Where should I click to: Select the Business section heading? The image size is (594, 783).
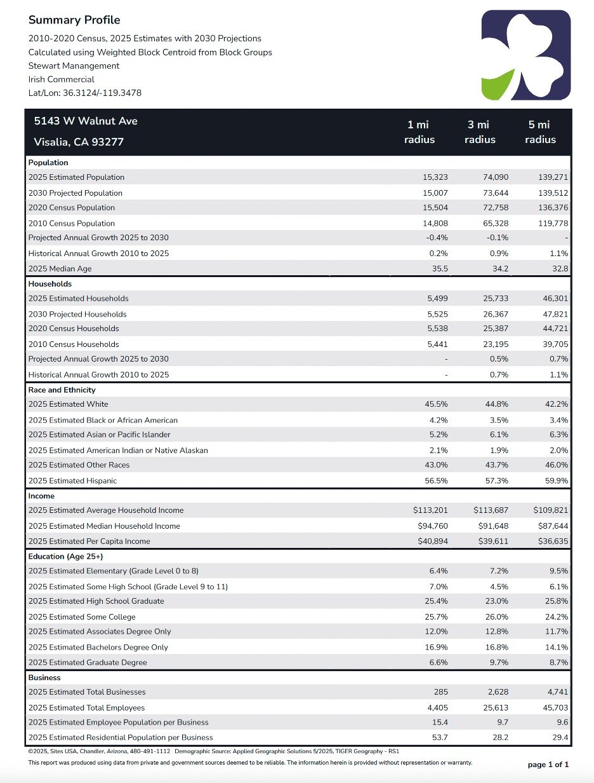[x=44, y=677]
